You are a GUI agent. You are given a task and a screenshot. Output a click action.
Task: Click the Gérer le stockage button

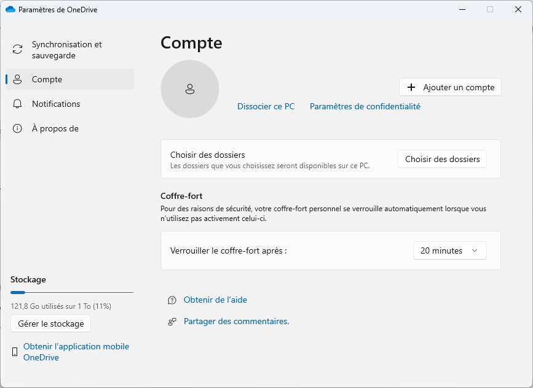tap(50, 324)
